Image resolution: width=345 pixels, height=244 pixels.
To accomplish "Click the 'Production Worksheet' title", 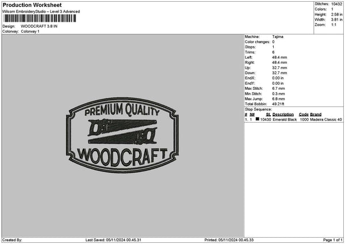I will 32,5.
